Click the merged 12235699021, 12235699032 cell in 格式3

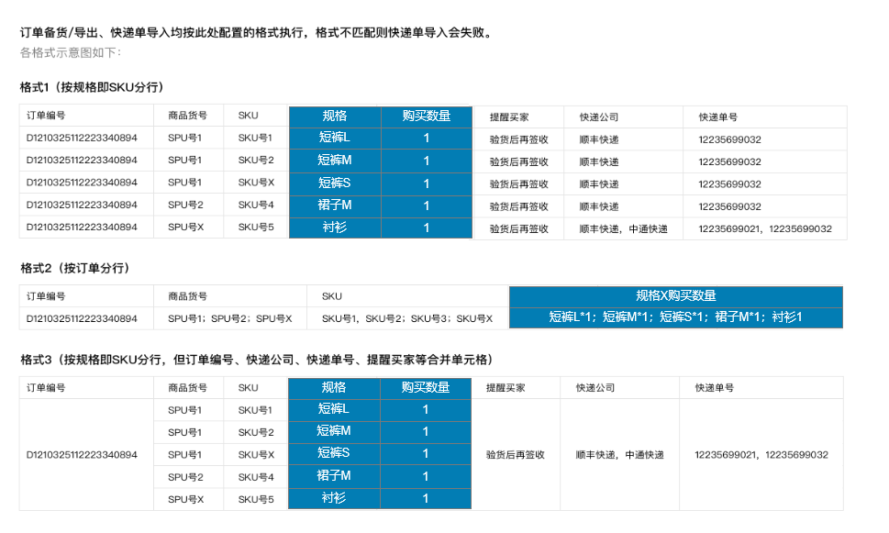(761, 455)
